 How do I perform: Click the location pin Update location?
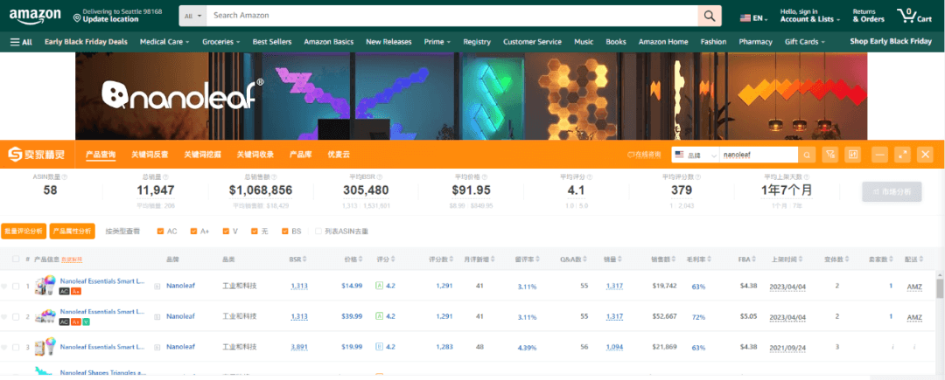click(76, 18)
